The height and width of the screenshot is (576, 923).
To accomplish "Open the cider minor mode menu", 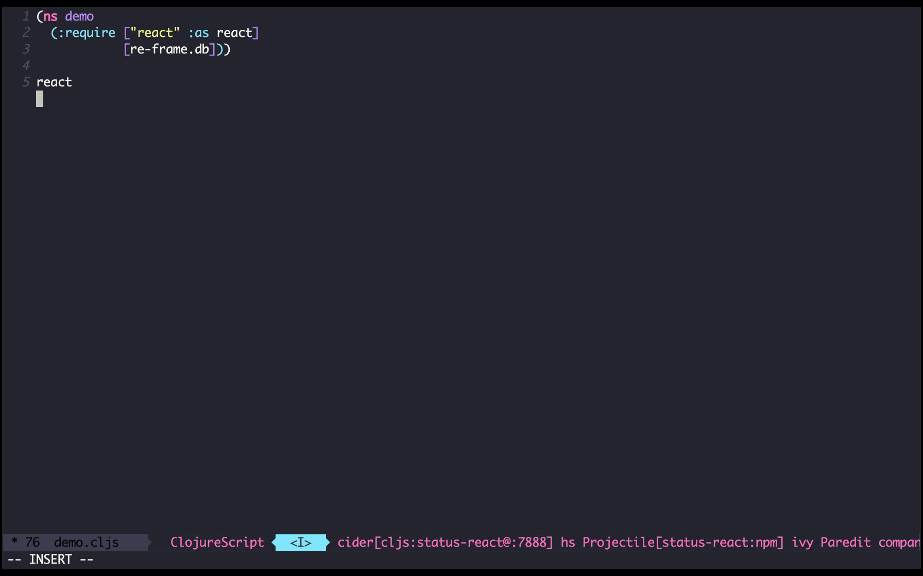I will (x=445, y=543).
